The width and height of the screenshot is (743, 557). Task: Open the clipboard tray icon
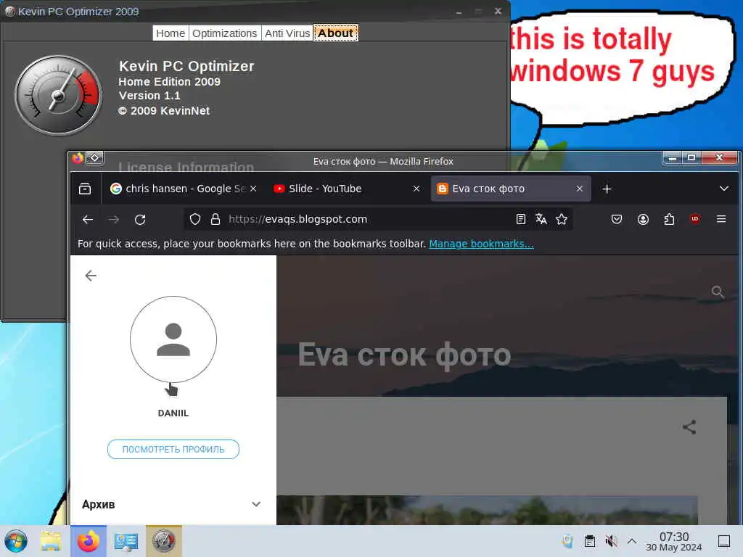590,541
